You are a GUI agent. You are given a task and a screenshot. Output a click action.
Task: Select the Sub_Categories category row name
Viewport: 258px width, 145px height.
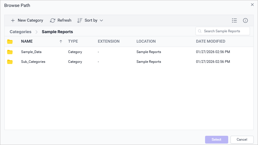pos(33,62)
